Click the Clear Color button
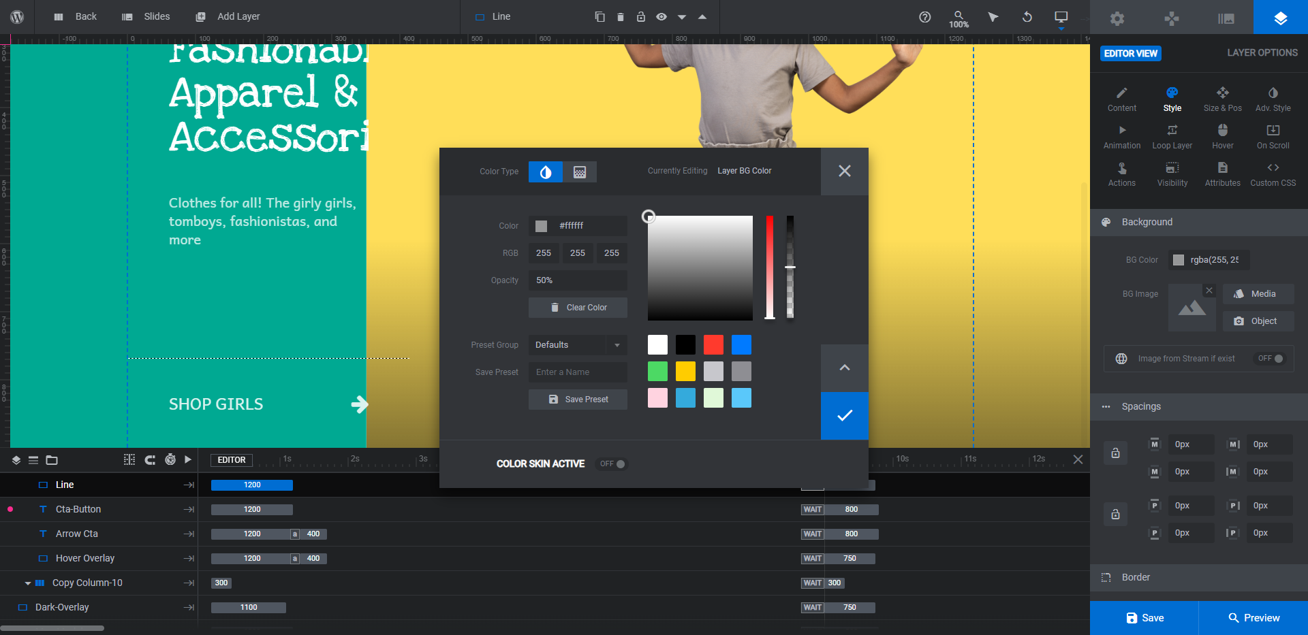Image resolution: width=1308 pixels, height=635 pixels. 578,308
